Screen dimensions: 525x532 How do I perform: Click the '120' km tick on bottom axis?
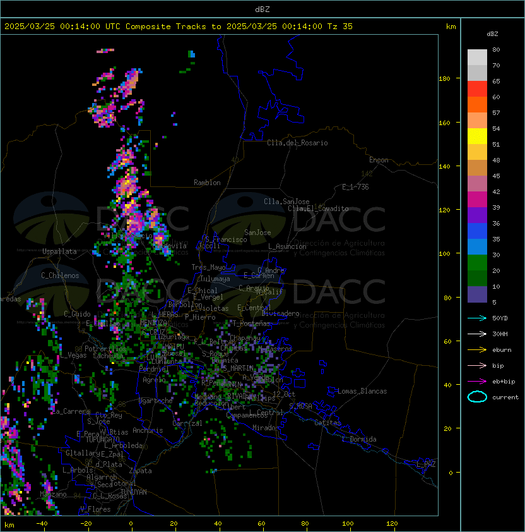[392, 524]
